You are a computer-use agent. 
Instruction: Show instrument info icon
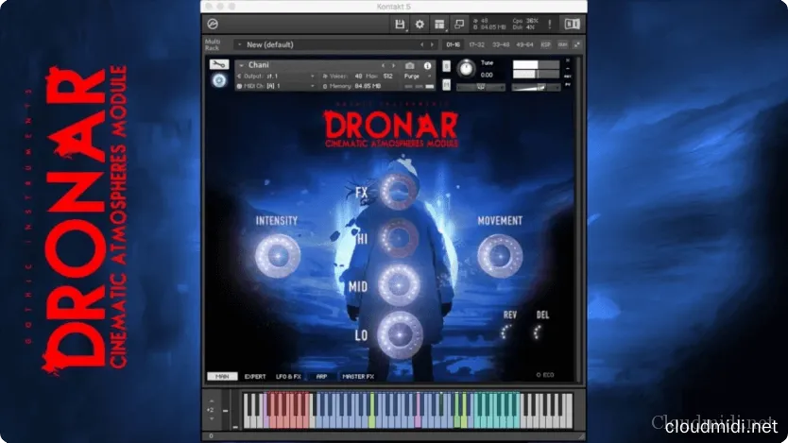[x=428, y=65]
